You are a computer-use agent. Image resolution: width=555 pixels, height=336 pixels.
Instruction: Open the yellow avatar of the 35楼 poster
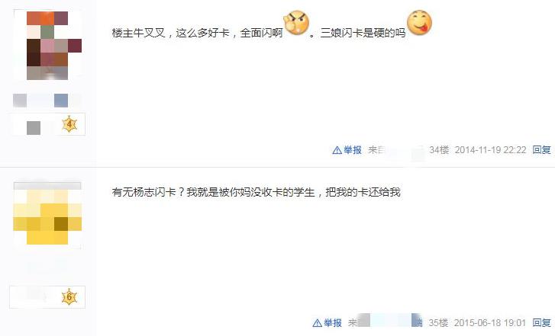click(47, 216)
